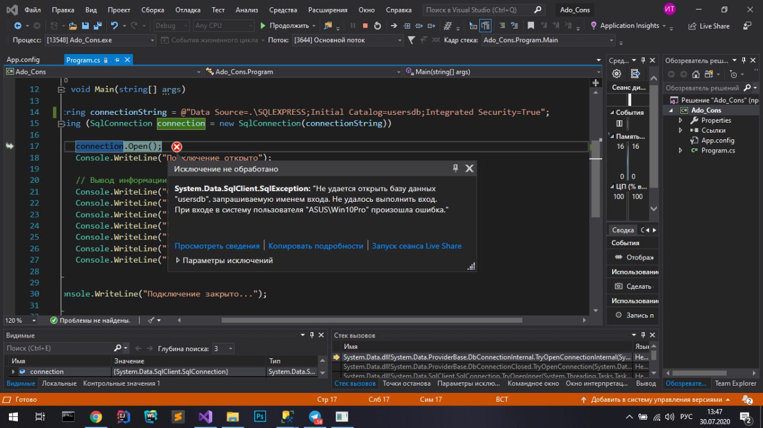Viewport: 763px width, 428px height.
Task: Step into the code icon
Action: pyautogui.click(x=407, y=26)
